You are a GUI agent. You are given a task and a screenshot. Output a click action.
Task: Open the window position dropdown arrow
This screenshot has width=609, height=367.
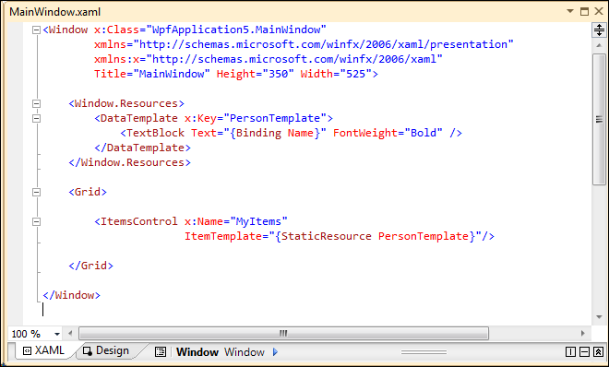point(570,11)
